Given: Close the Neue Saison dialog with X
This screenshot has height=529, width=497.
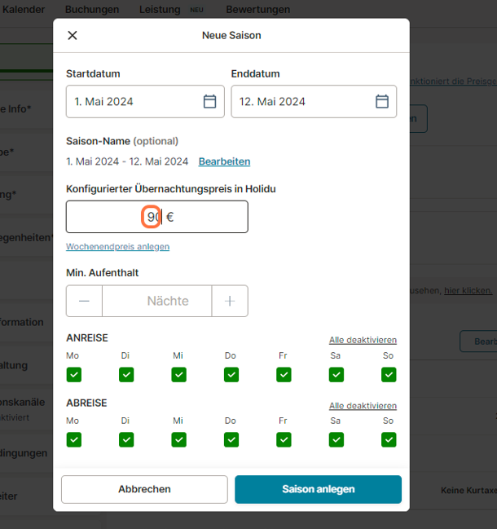Looking at the screenshot, I should click(73, 35).
